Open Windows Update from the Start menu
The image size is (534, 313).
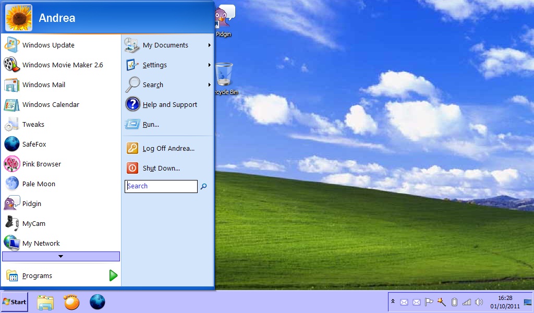pyautogui.click(x=61, y=45)
